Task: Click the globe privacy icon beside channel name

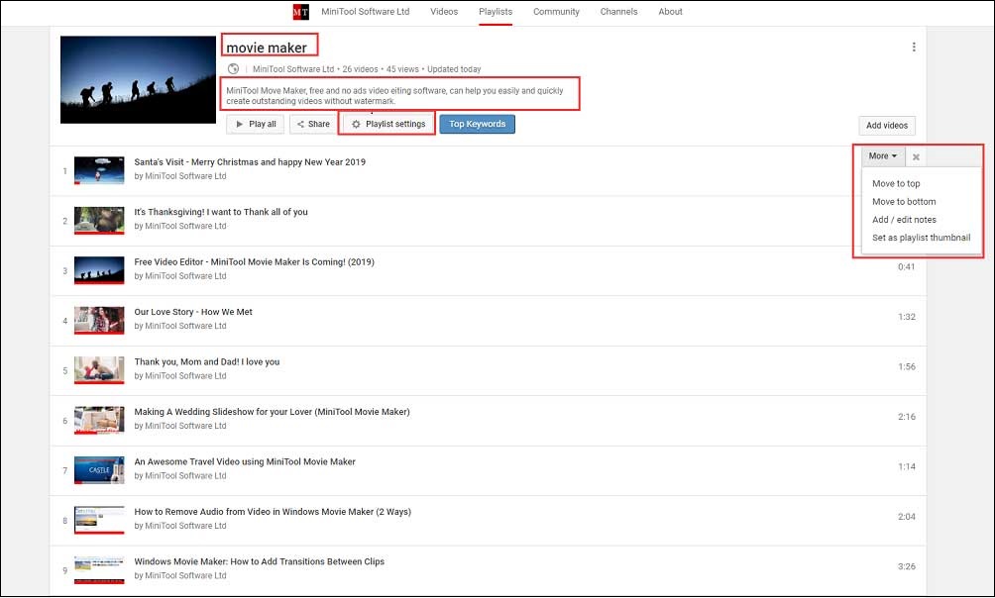Action: pyautogui.click(x=232, y=68)
